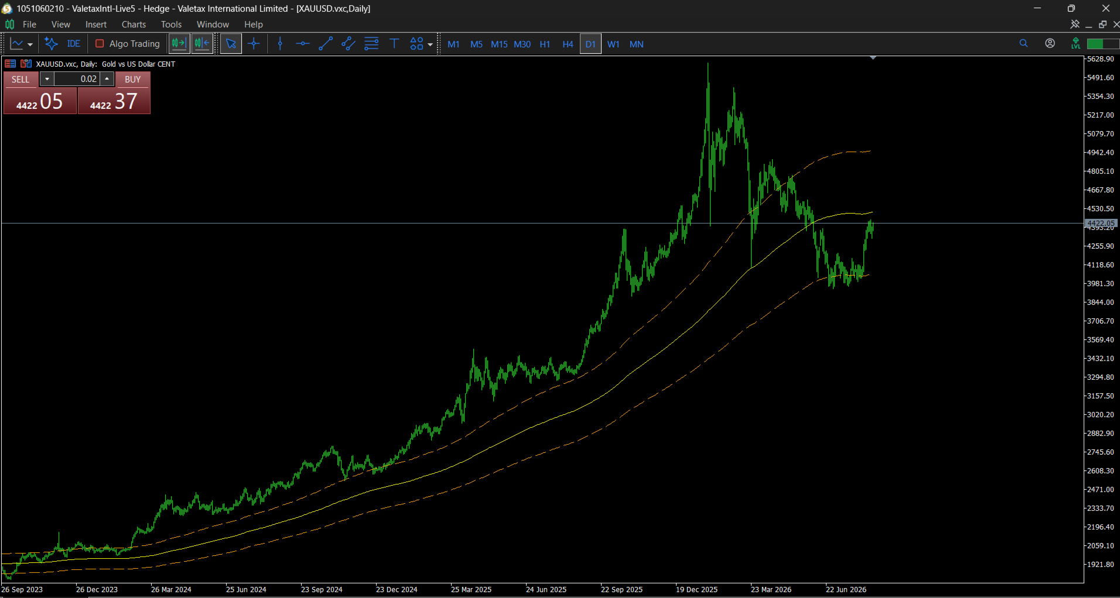
Task: Switch to M1 timeframe
Action: coord(453,44)
